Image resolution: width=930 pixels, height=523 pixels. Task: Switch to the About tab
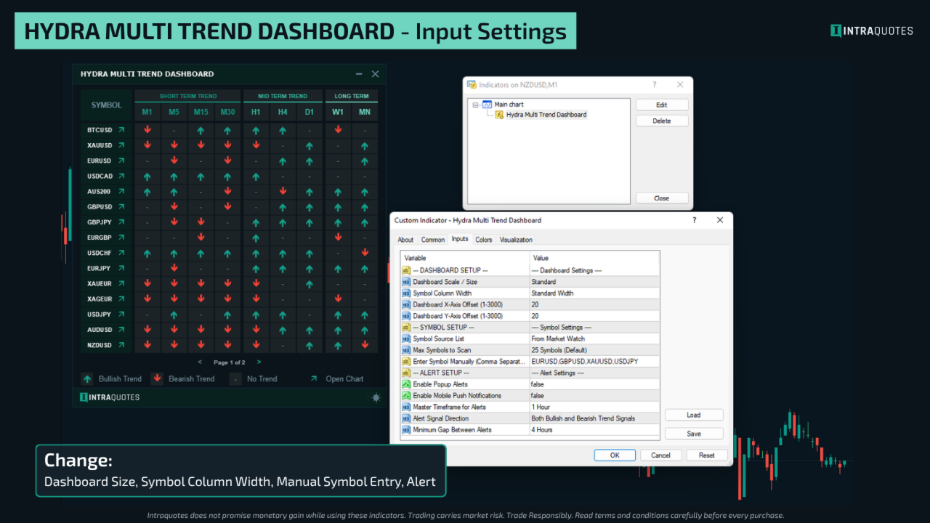(x=405, y=240)
